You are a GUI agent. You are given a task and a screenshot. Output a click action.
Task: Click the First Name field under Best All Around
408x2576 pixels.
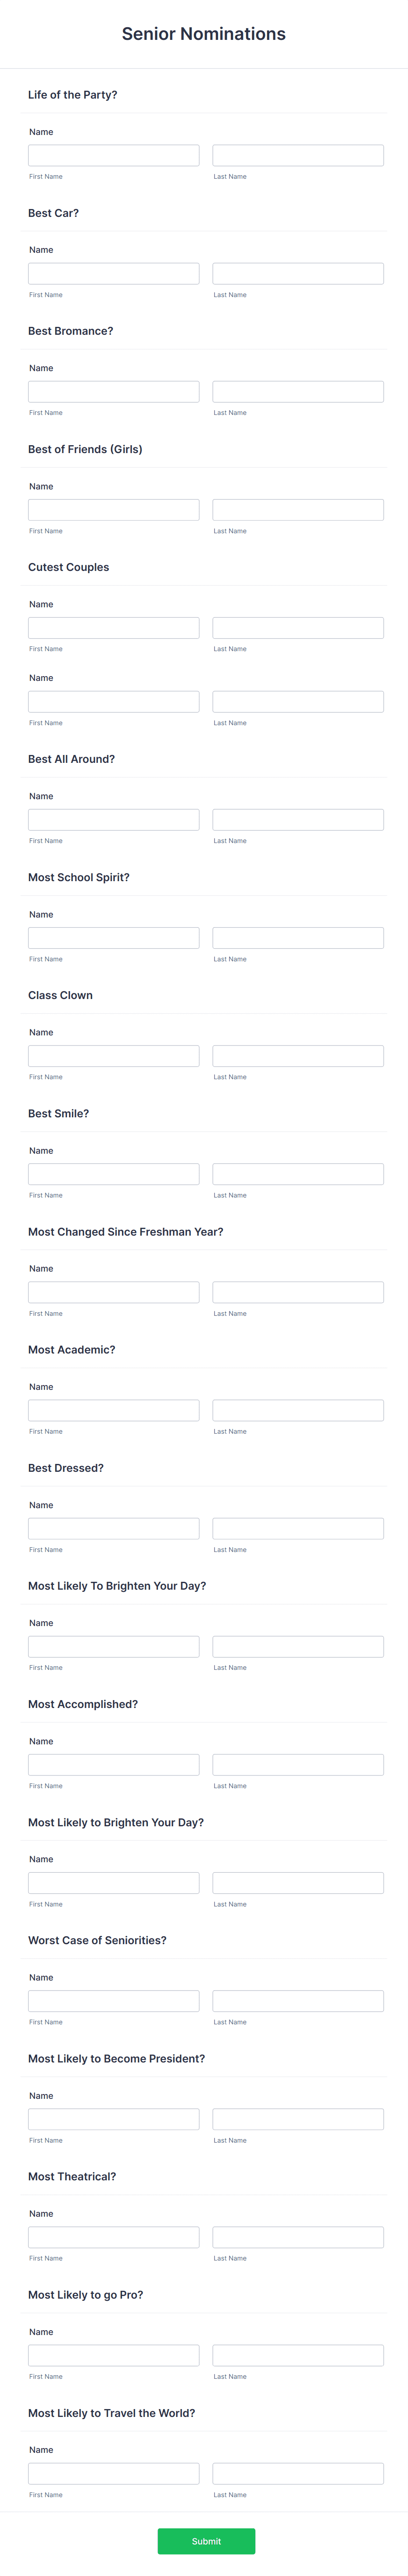pyautogui.click(x=113, y=819)
